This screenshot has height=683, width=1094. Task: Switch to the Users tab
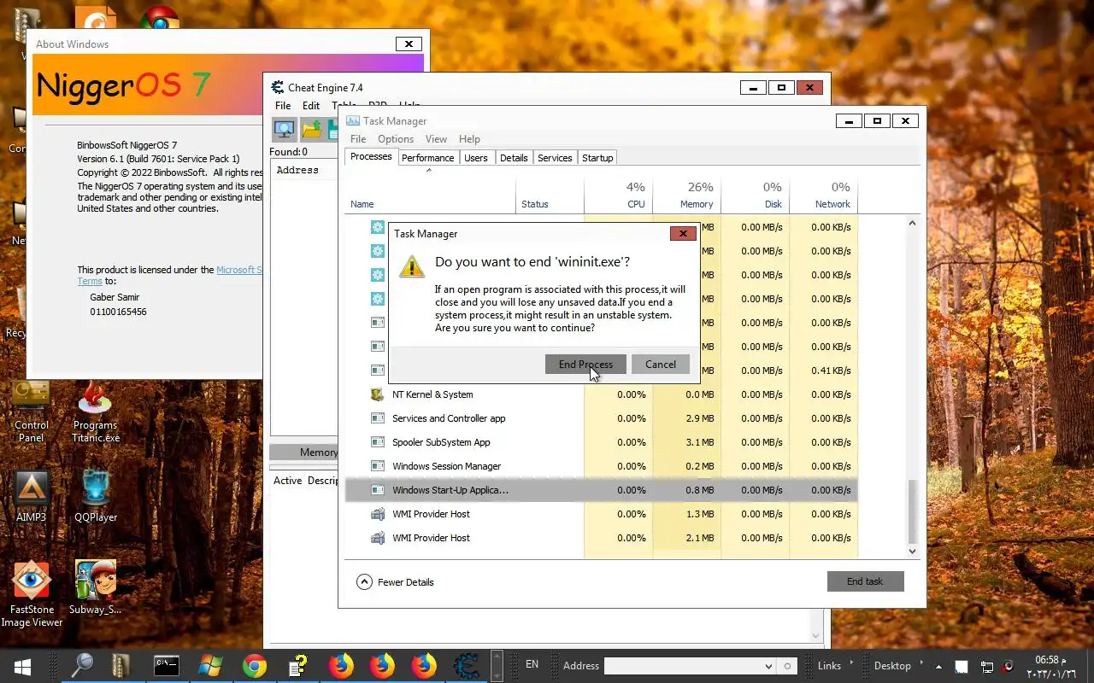(476, 158)
